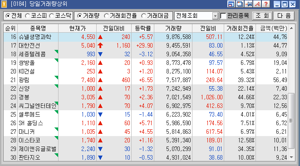Click the layout icon in title bar
Screen dimensions: 300x166
(231, 4)
